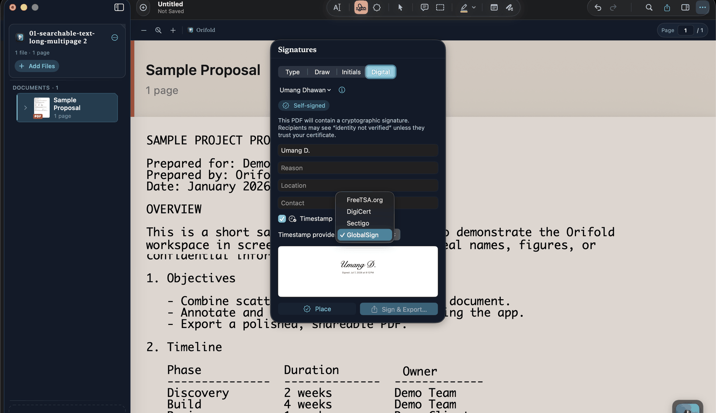Select the stamp seal tool
Image resolution: width=716 pixels, height=413 pixels.
point(377,8)
